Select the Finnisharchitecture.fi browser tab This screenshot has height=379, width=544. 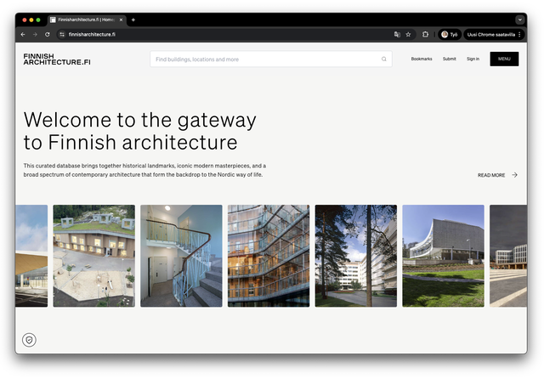(85, 20)
